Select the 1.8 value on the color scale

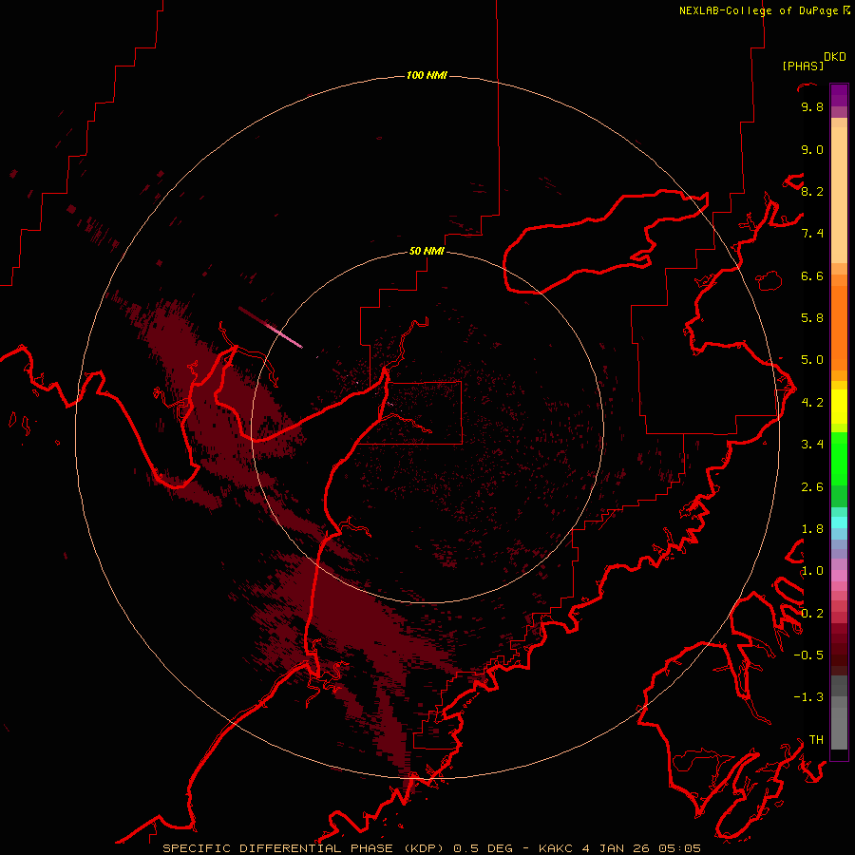[812, 529]
